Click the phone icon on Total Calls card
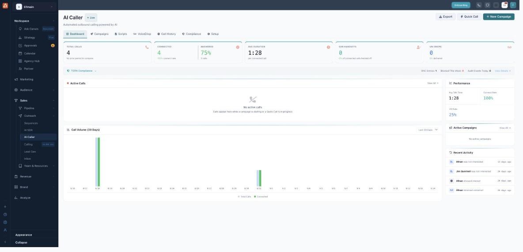The image size is (523, 252). [147, 47]
